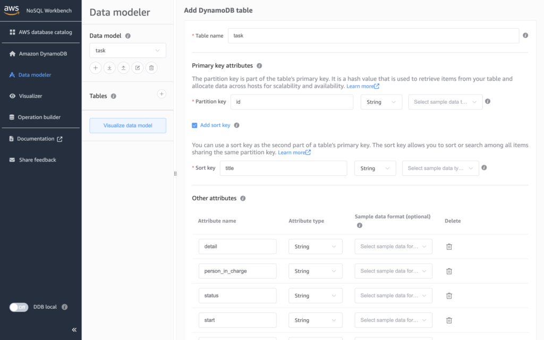Create a new data model with the plus icon
This screenshot has width=544, height=340.
[x=95, y=67]
